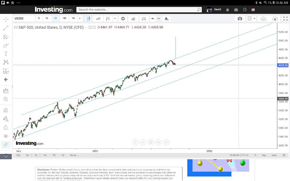Select the brush drawing tool
Screen dimensions: 290x181
[x=6, y=45]
